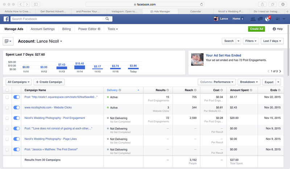
Task: Open the Columns: Performance dropdown
Action: [x=216, y=82]
